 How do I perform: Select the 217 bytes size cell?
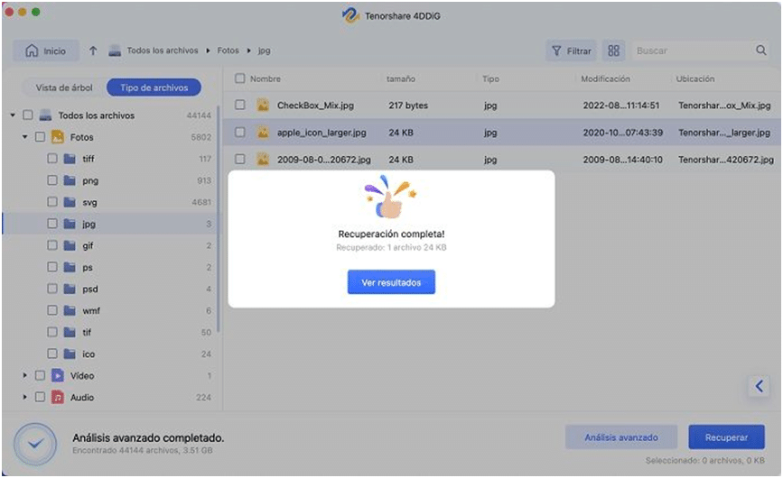pyautogui.click(x=408, y=106)
